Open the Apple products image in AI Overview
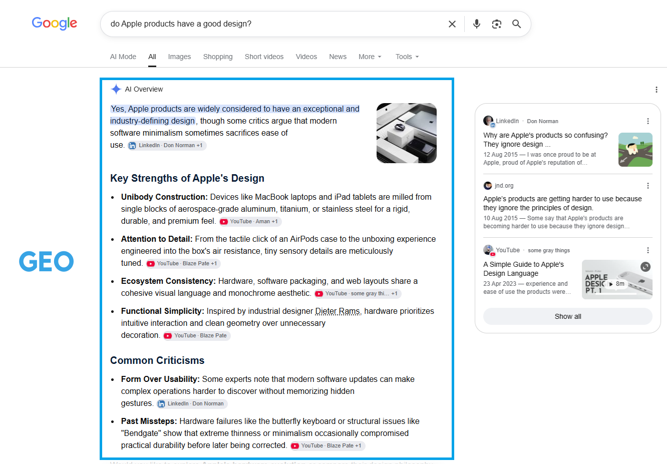Image resolution: width=667 pixels, height=464 pixels. coord(407,133)
